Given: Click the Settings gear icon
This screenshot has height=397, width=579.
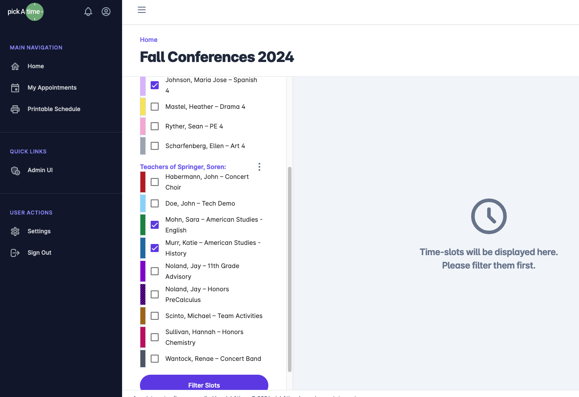Looking at the screenshot, I should (x=15, y=232).
